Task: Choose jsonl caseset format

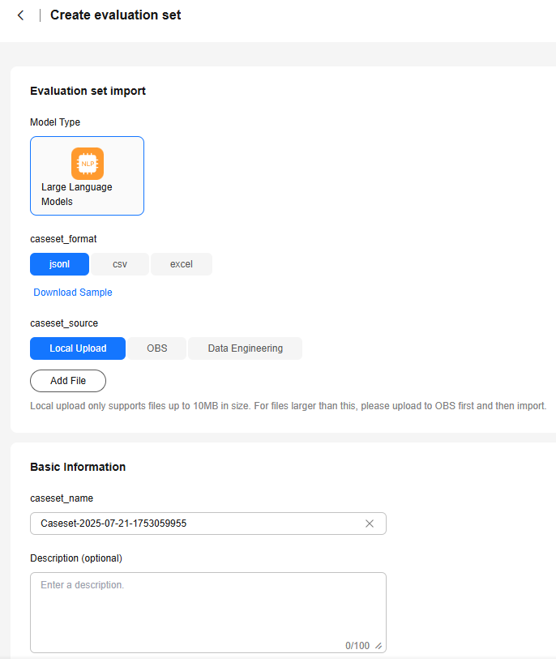Action: coord(59,264)
